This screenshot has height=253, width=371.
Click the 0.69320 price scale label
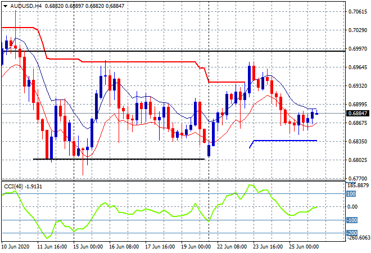coord(358,85)
